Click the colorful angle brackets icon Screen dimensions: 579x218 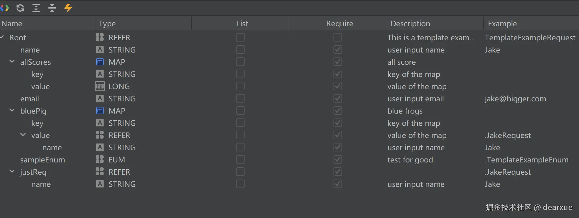4,8
